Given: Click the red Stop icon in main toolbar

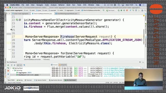Looking at the screenshot, I should [x=127, y=10].
